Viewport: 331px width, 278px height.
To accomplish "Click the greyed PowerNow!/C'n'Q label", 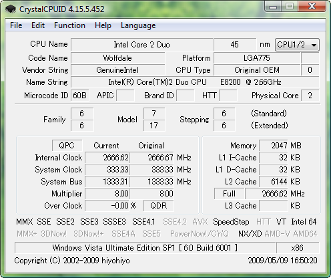I will 200,234.
